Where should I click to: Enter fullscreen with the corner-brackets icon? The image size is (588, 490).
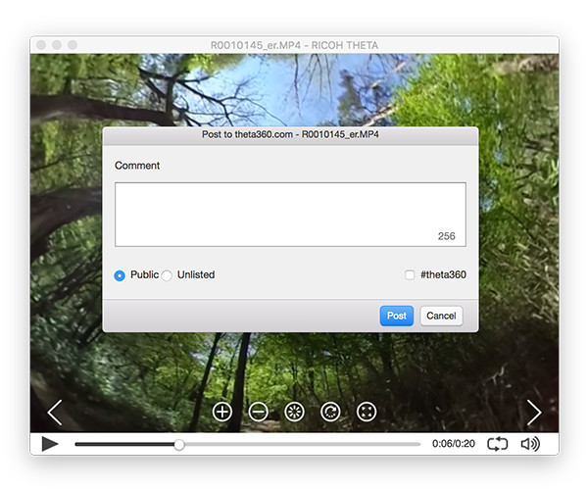[367, 412]
